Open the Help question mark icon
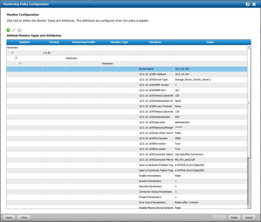This screenshot has width=261, height=222. point(248,4)
